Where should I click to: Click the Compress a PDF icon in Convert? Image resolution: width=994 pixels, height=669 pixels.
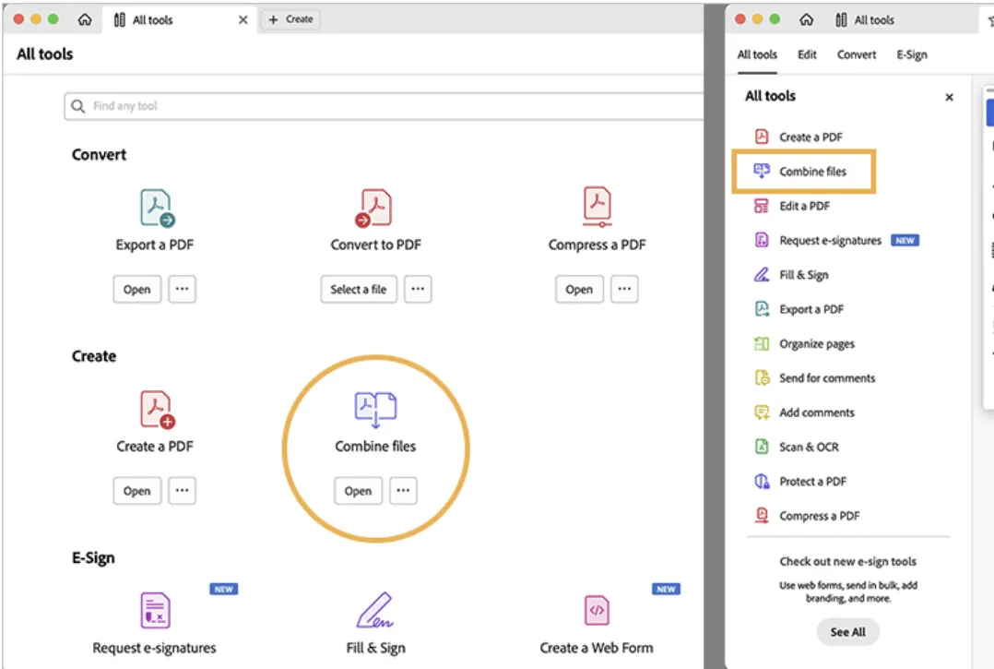point(598,207)
